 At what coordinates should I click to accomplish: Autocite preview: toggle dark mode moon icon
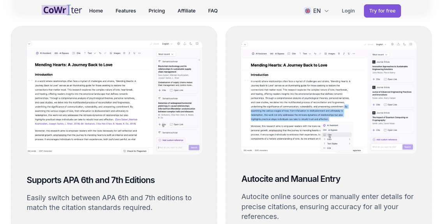[x=404, y=44]
